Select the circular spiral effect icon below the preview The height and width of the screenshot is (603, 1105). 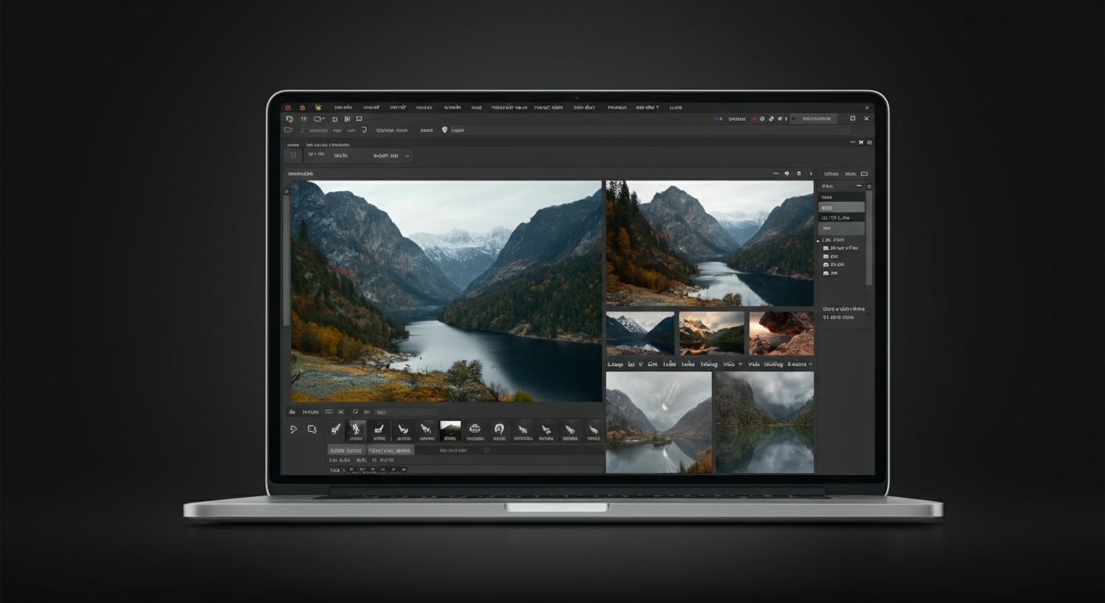[x=500, y=430]
